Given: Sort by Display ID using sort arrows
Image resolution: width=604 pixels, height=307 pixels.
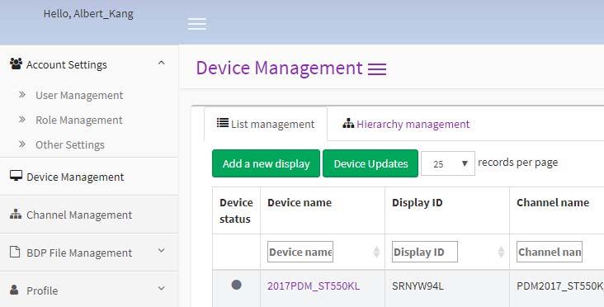Looking at the screenshot, I should point(501,252).
